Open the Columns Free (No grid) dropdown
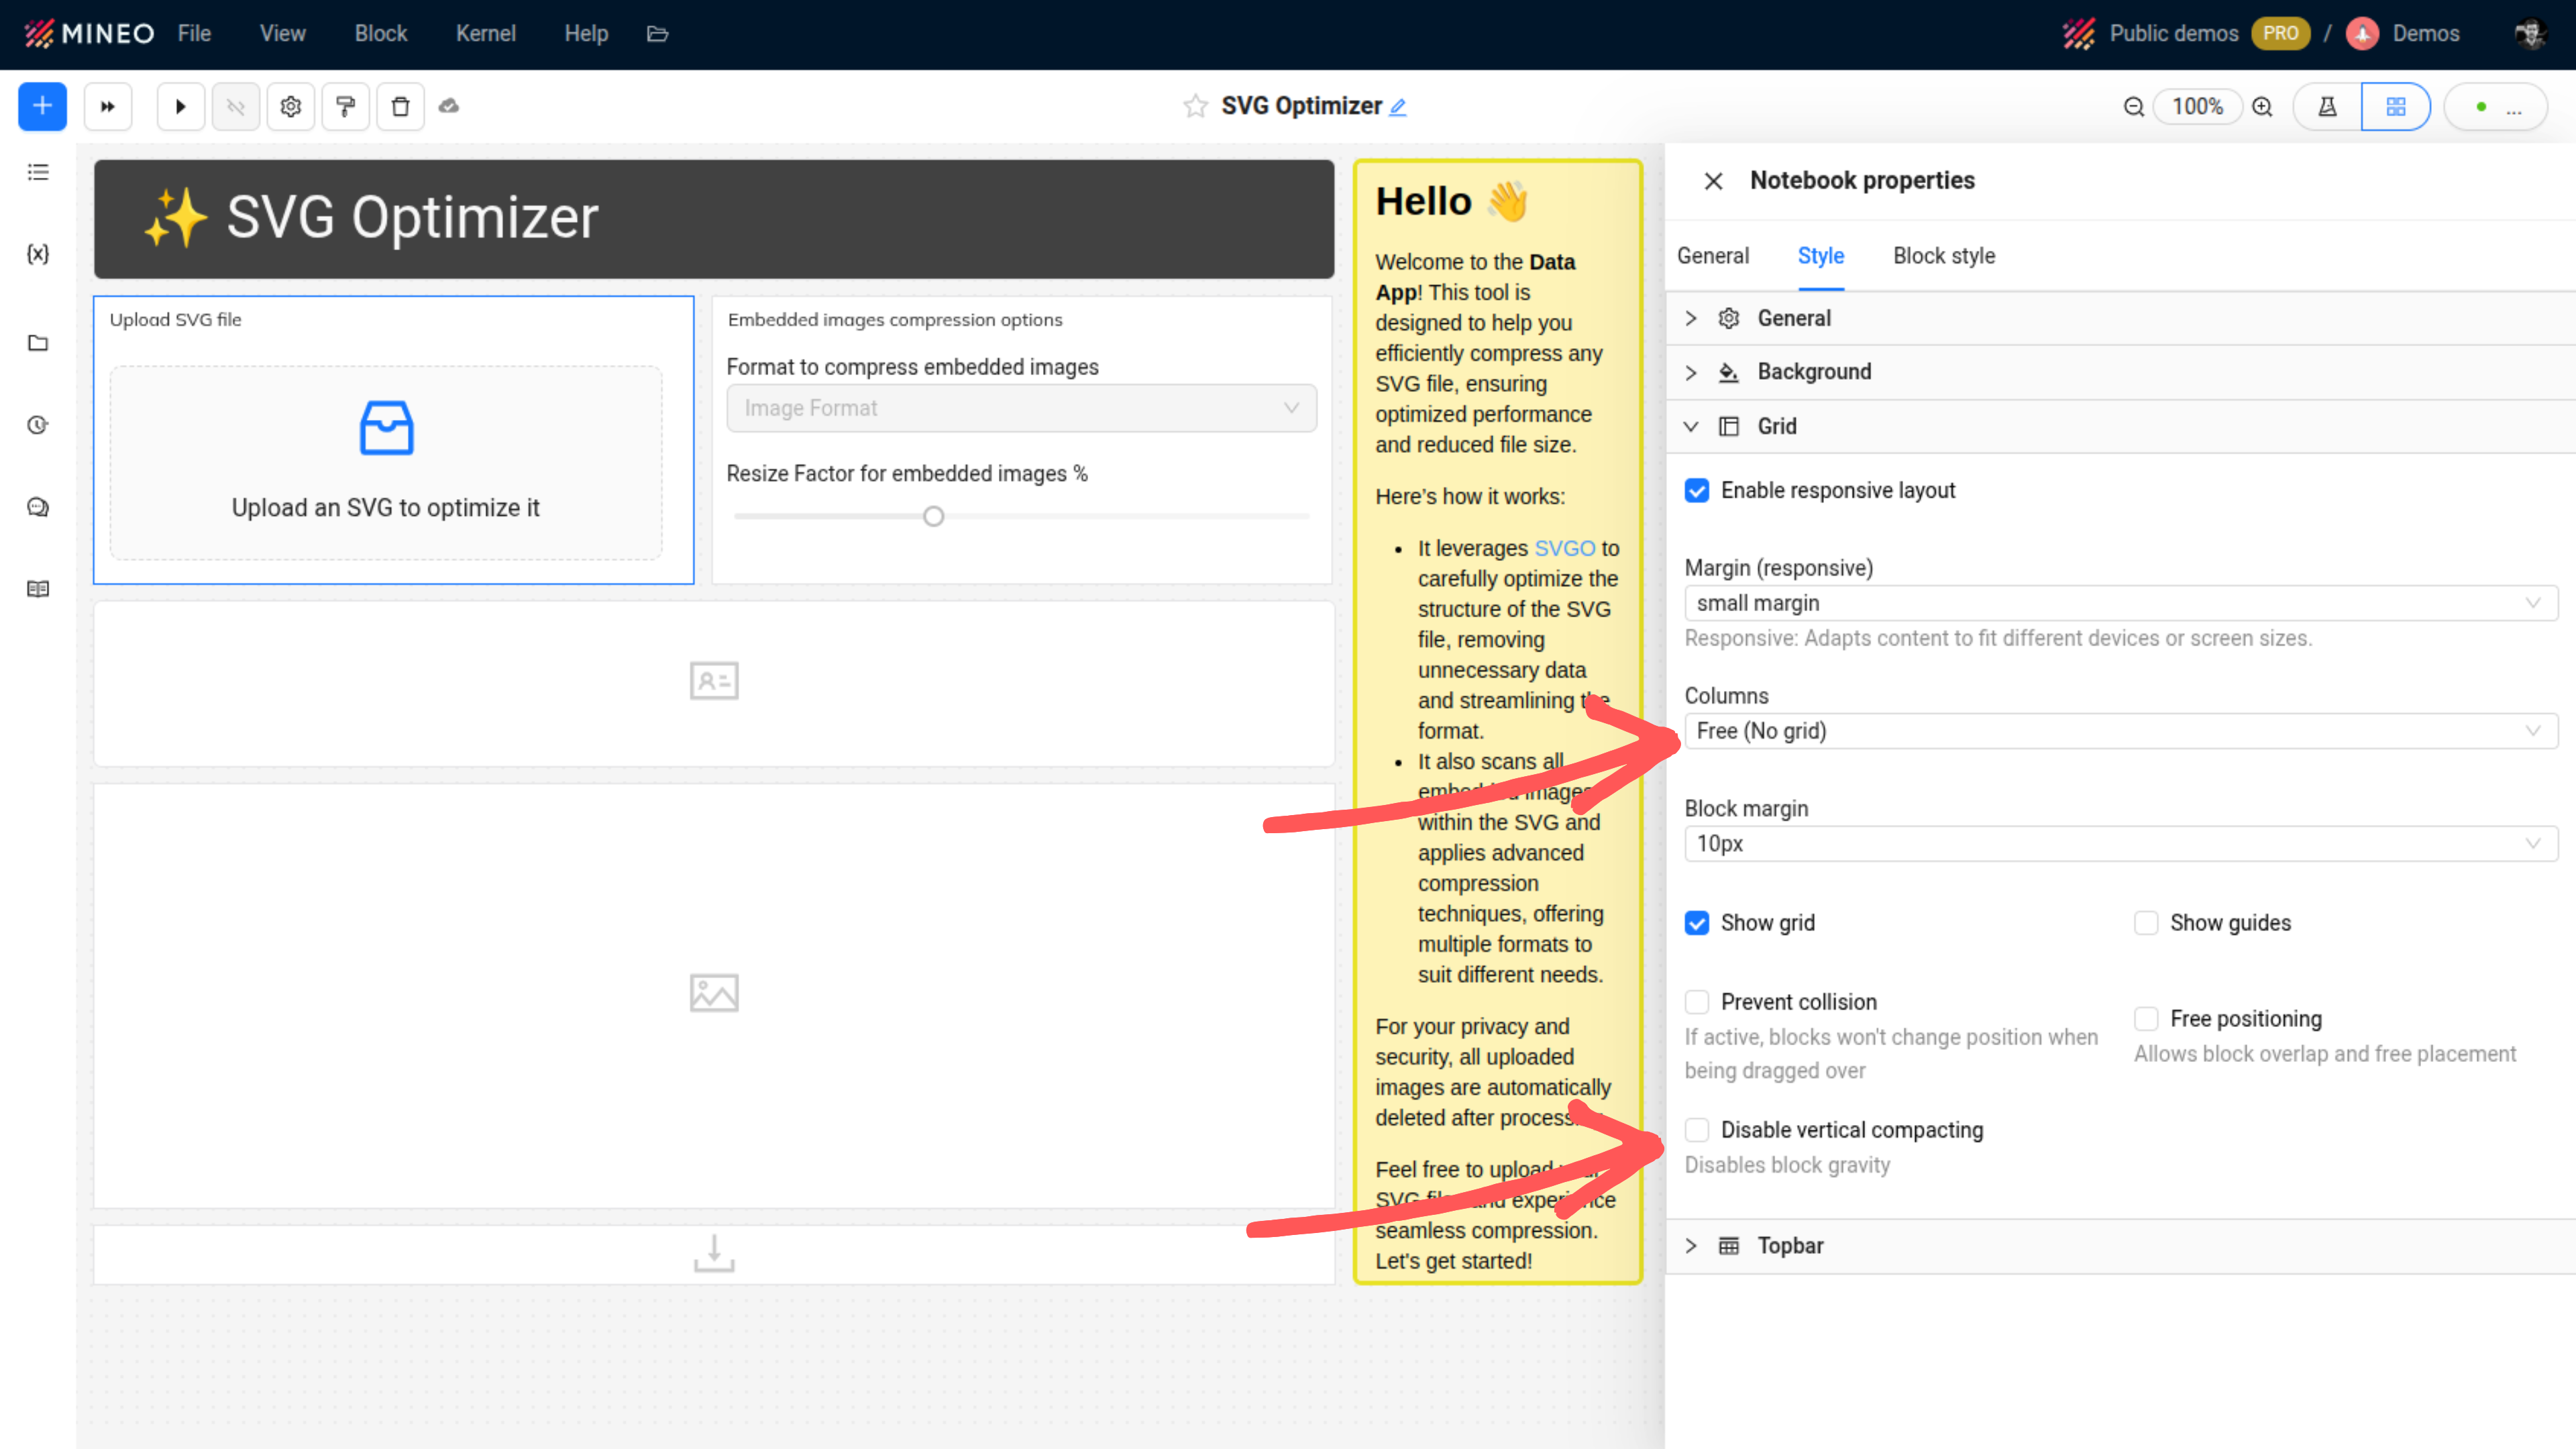Image resolution: width=2576 pixels, height=1449 pixels. [x=2121, y=731]
